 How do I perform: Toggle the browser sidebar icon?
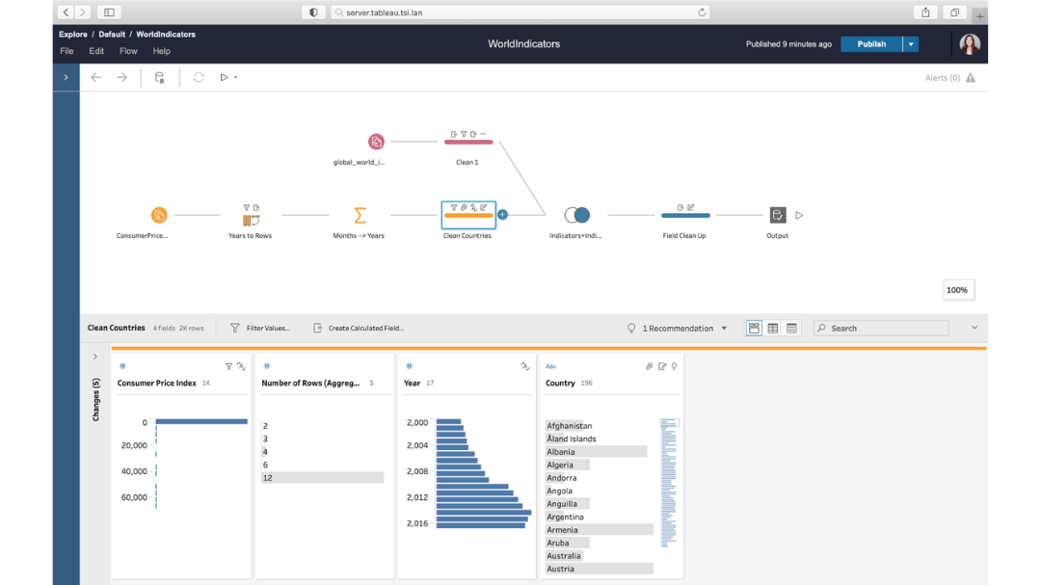[110, 12]
